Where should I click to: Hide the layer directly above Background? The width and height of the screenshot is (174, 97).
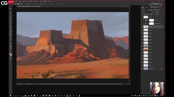tap(142, 65)
